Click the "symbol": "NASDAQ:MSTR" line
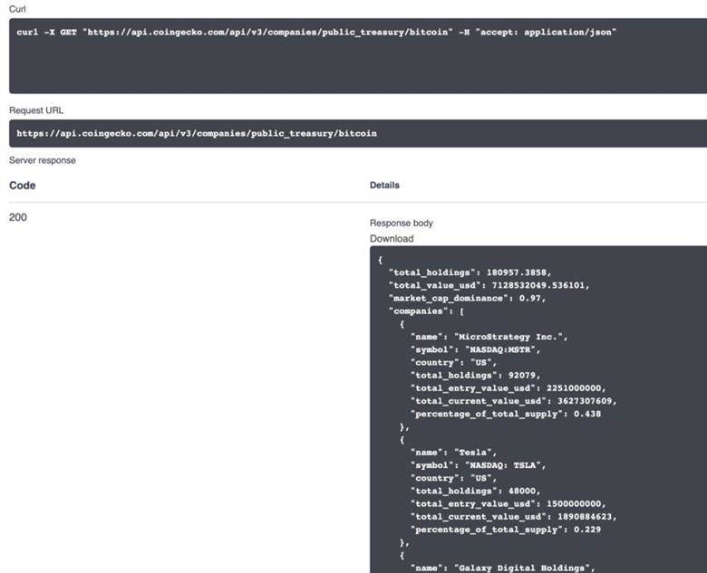This screenshot has height=573, width=707. (475, 349)
